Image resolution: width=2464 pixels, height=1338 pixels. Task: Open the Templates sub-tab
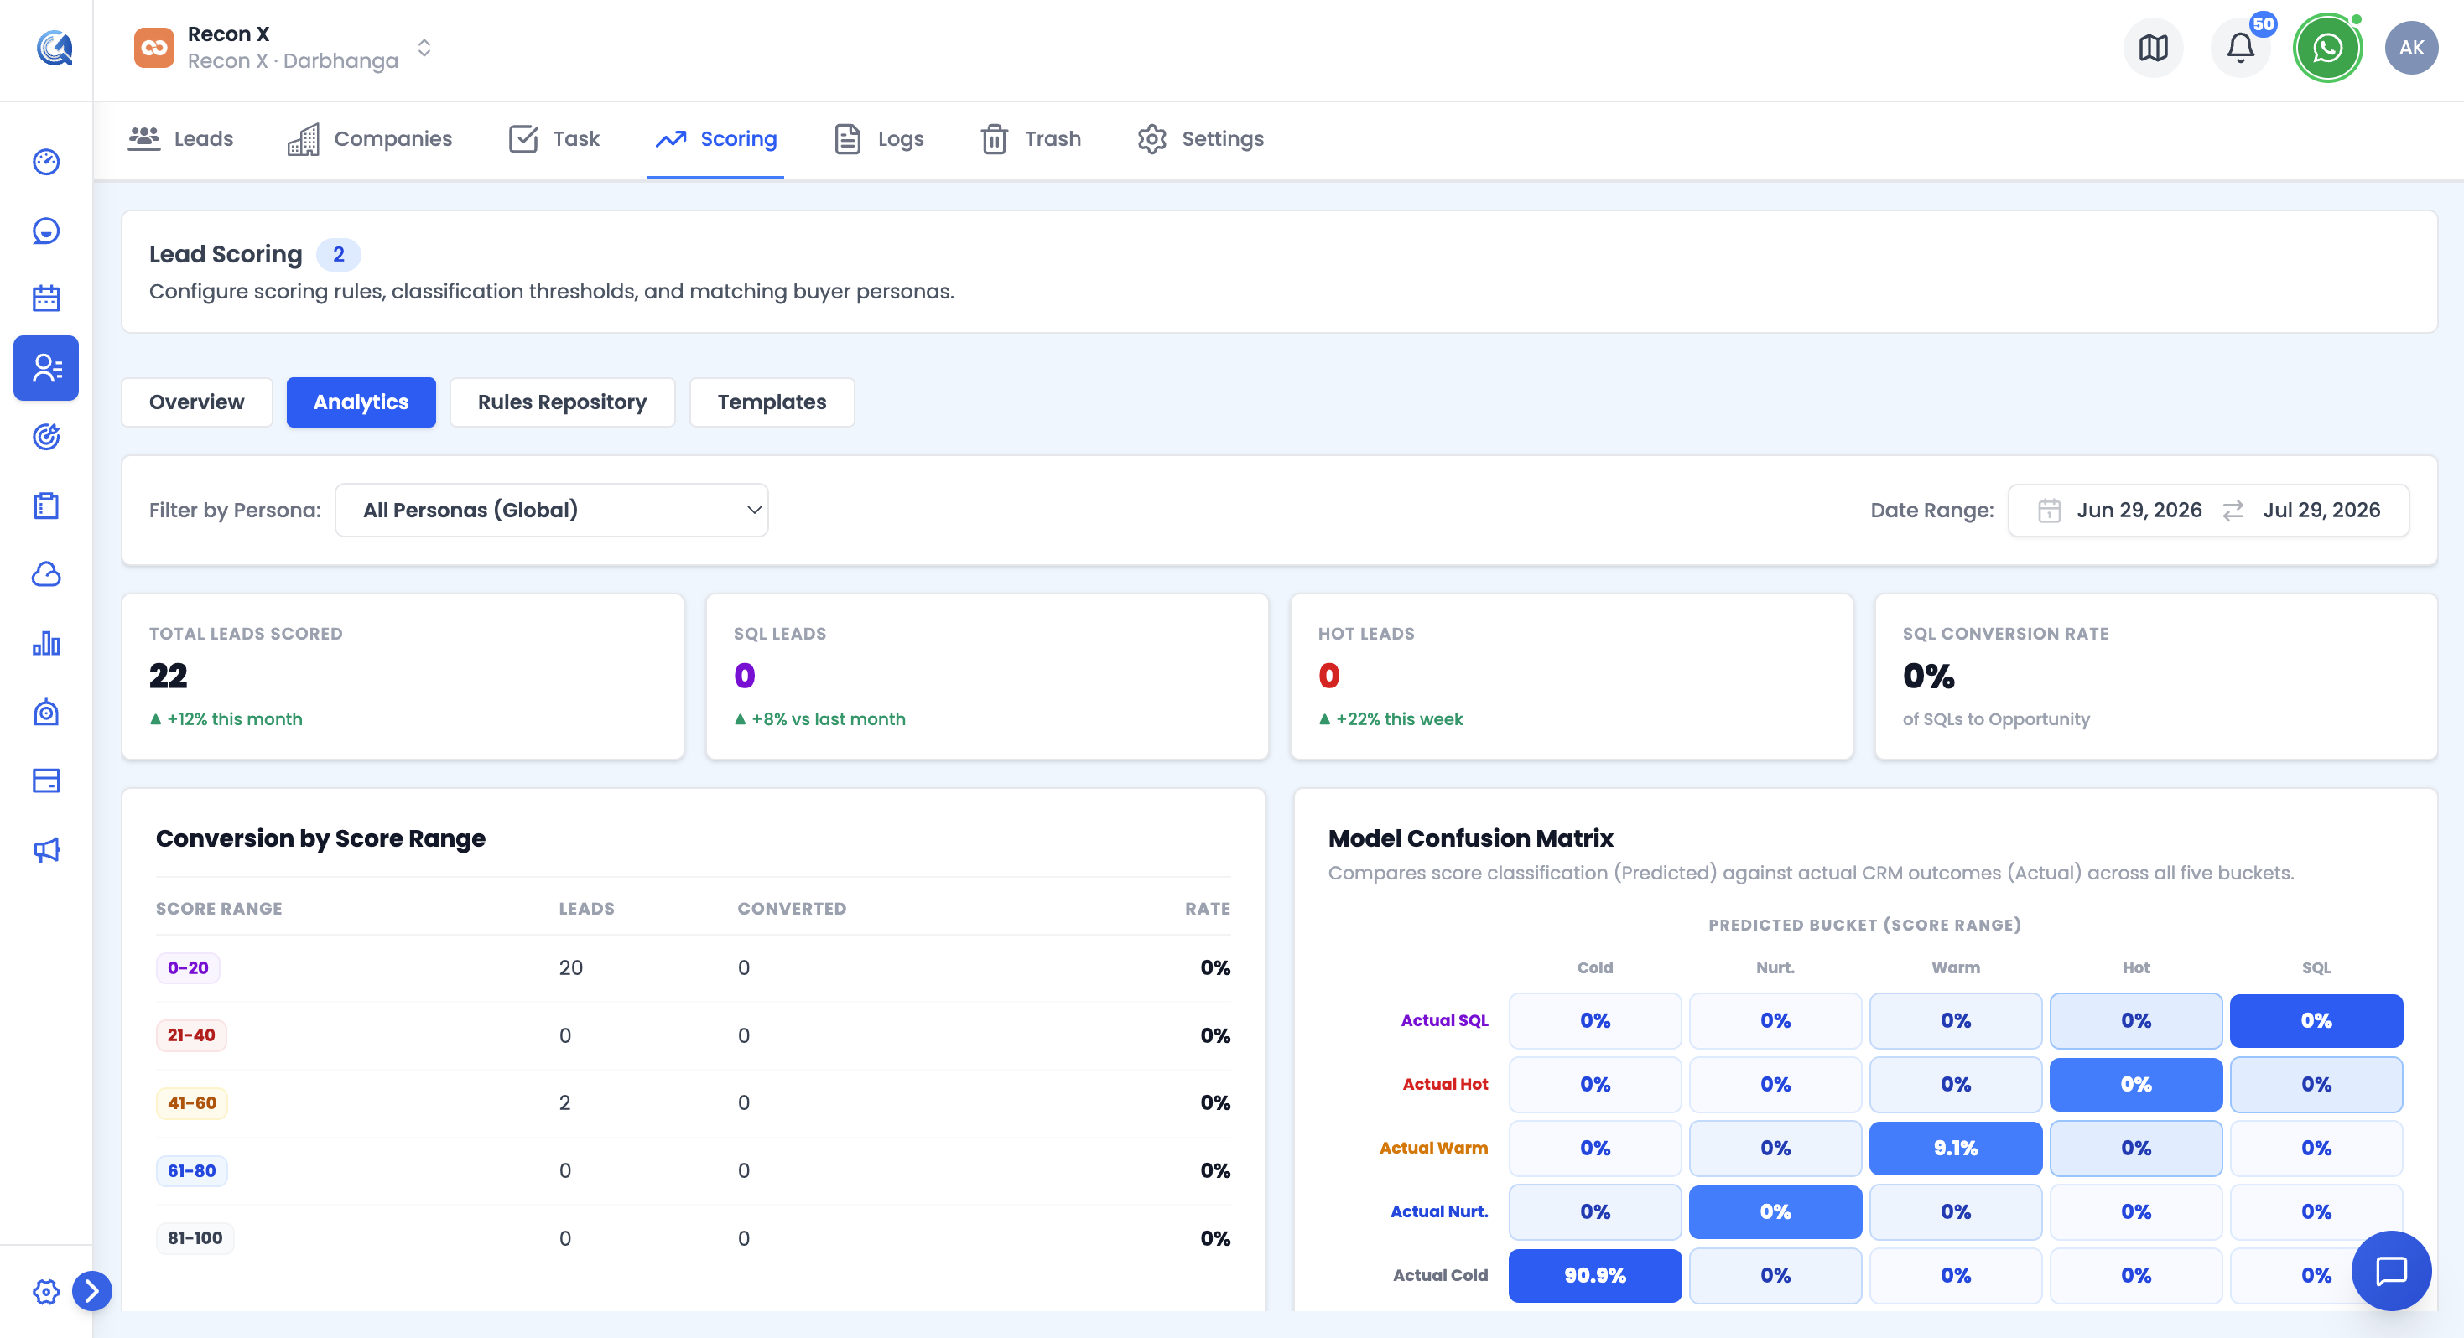772,402
